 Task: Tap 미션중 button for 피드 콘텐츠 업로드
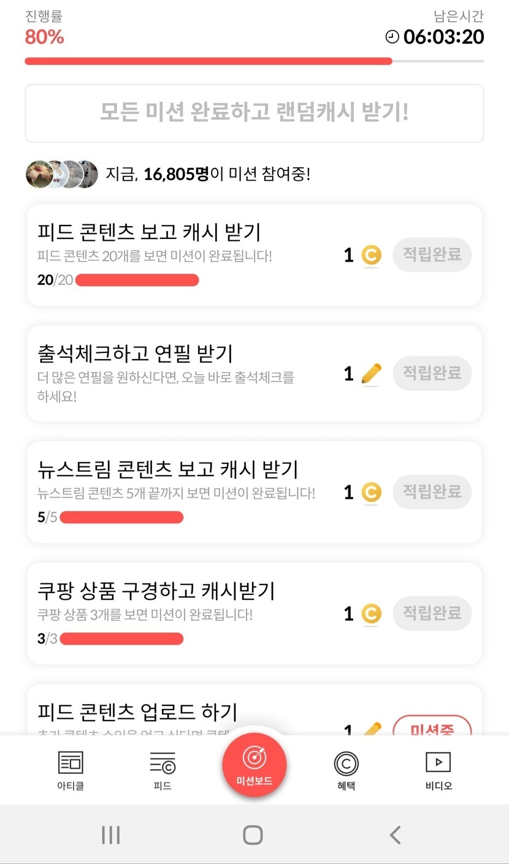tap(432, 727)
